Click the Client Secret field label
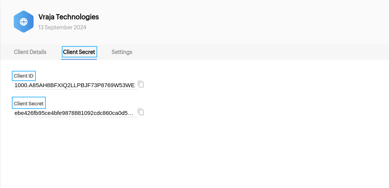 [29, 104]
